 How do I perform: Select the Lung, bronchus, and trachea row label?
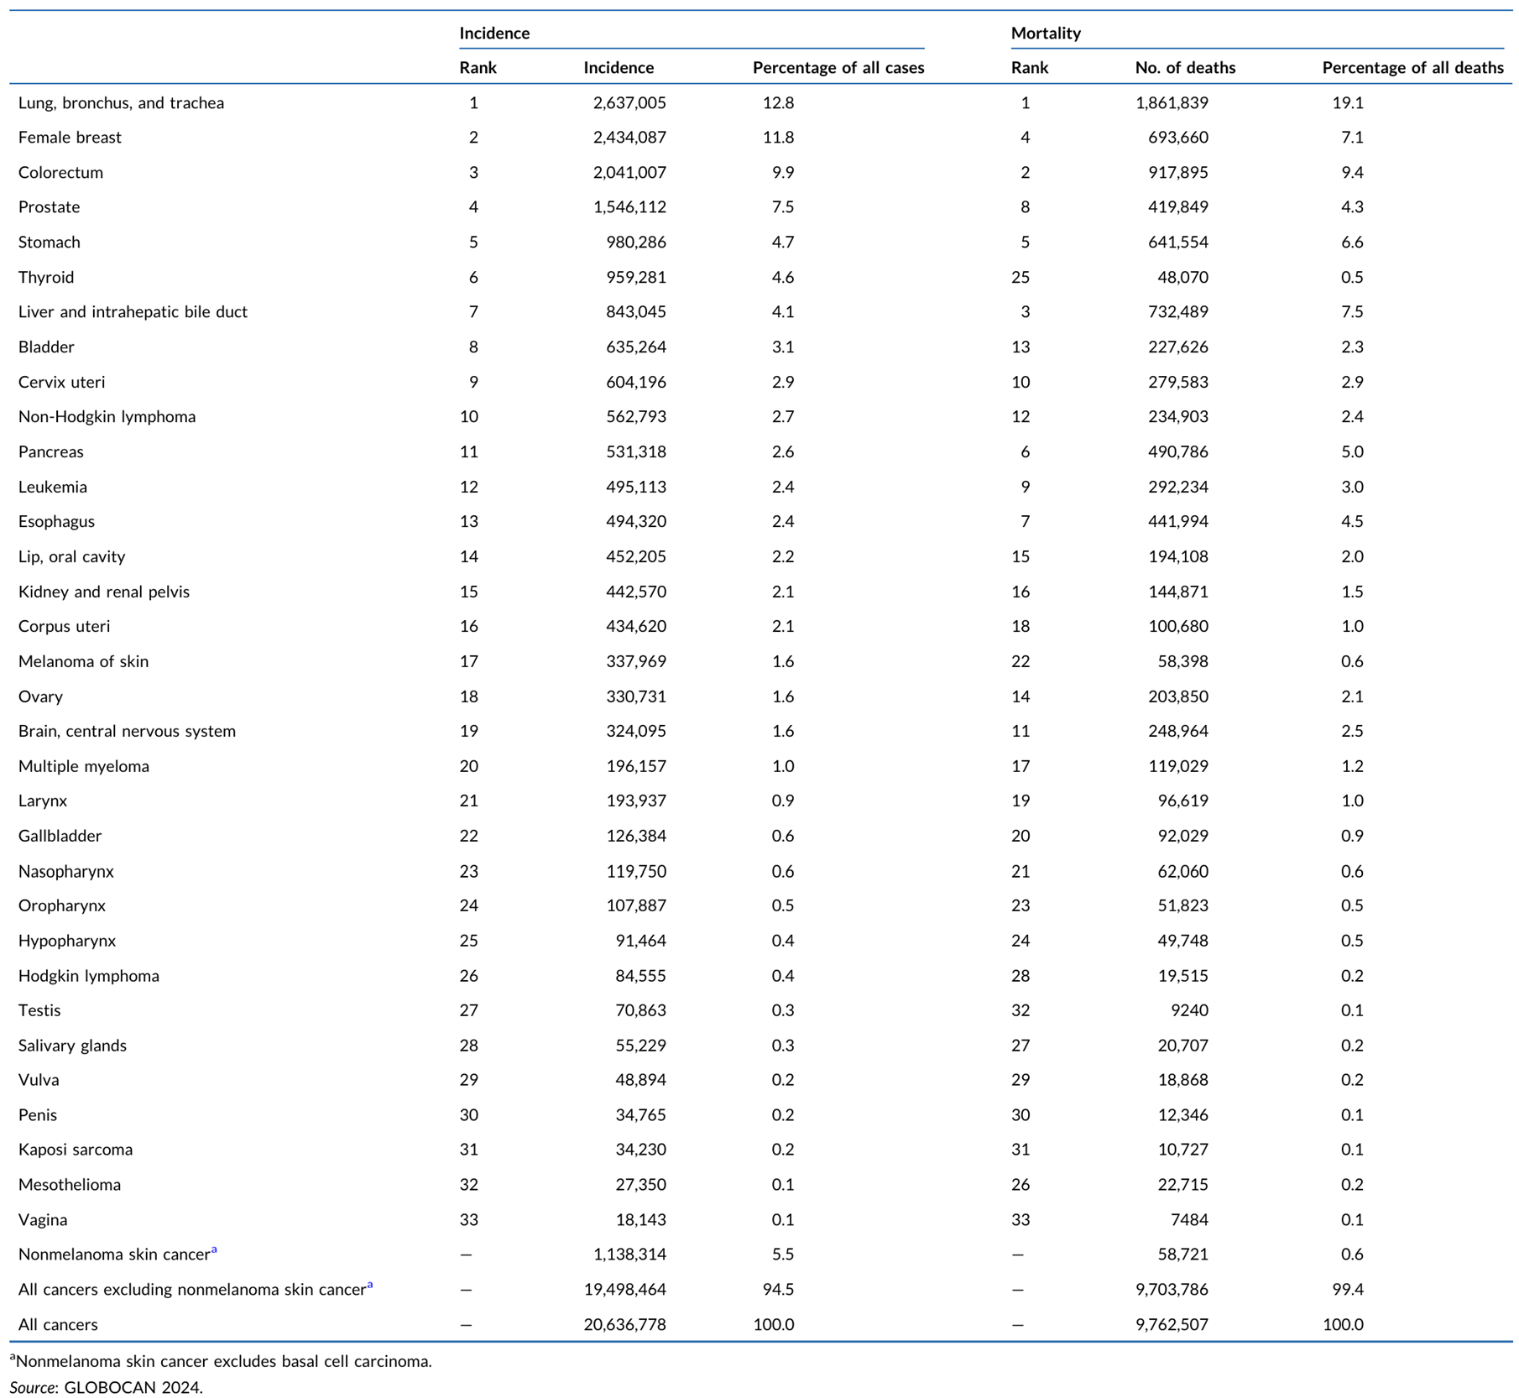coord(121,102)
